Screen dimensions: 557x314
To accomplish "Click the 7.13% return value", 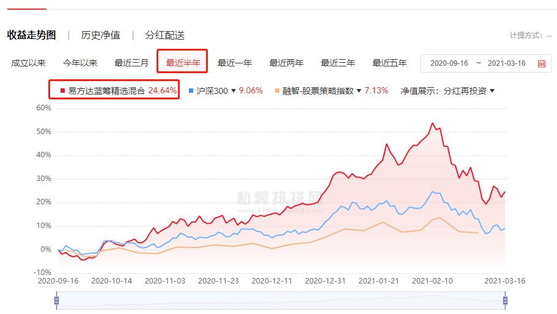I will click(x=377, y=90).
